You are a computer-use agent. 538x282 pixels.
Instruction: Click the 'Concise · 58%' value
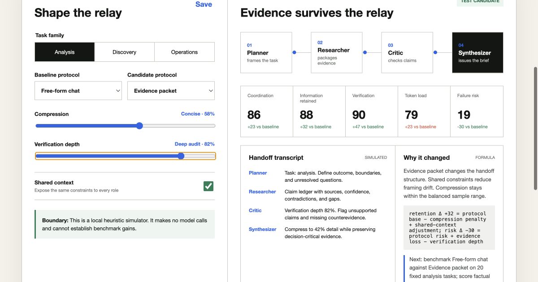tap(198, 114)
